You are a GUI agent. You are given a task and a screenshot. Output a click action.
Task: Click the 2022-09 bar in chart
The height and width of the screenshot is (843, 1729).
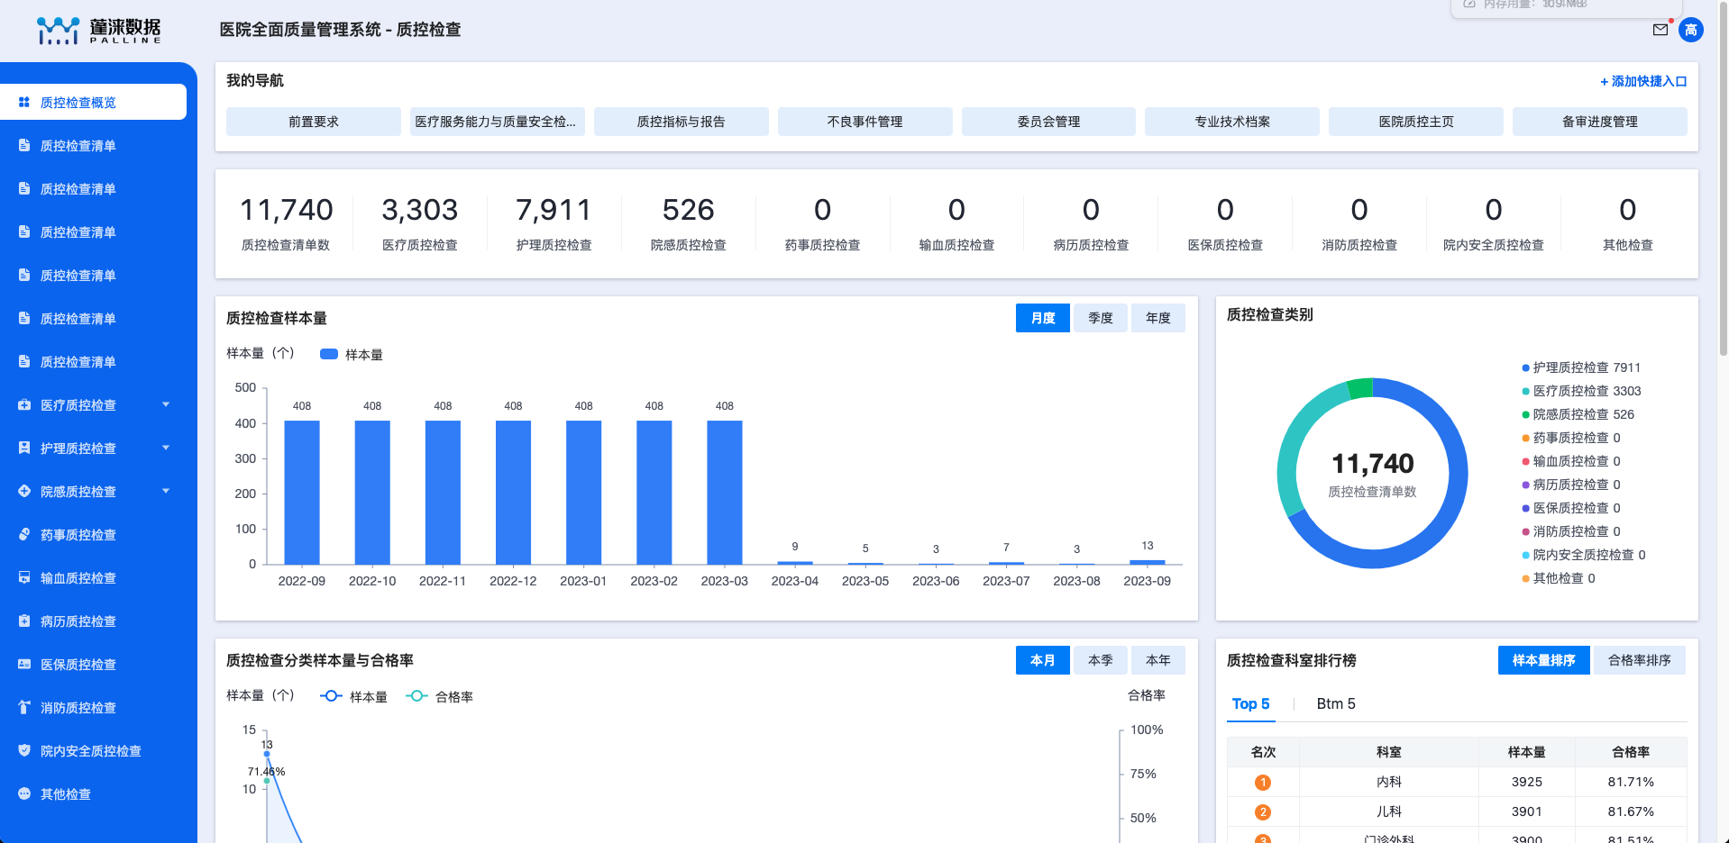click(302, 493)
